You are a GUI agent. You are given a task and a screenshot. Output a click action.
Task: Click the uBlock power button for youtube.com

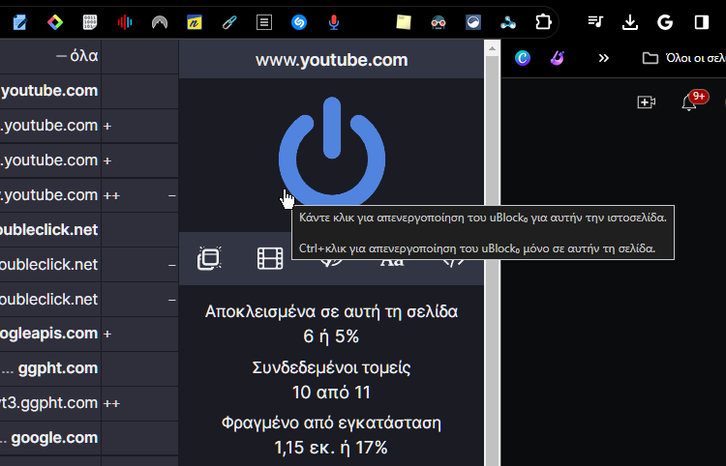tap(332, 153)
